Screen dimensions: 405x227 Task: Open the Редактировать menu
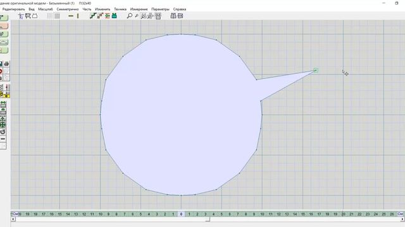pyautogui.click(x=13, y=9)
